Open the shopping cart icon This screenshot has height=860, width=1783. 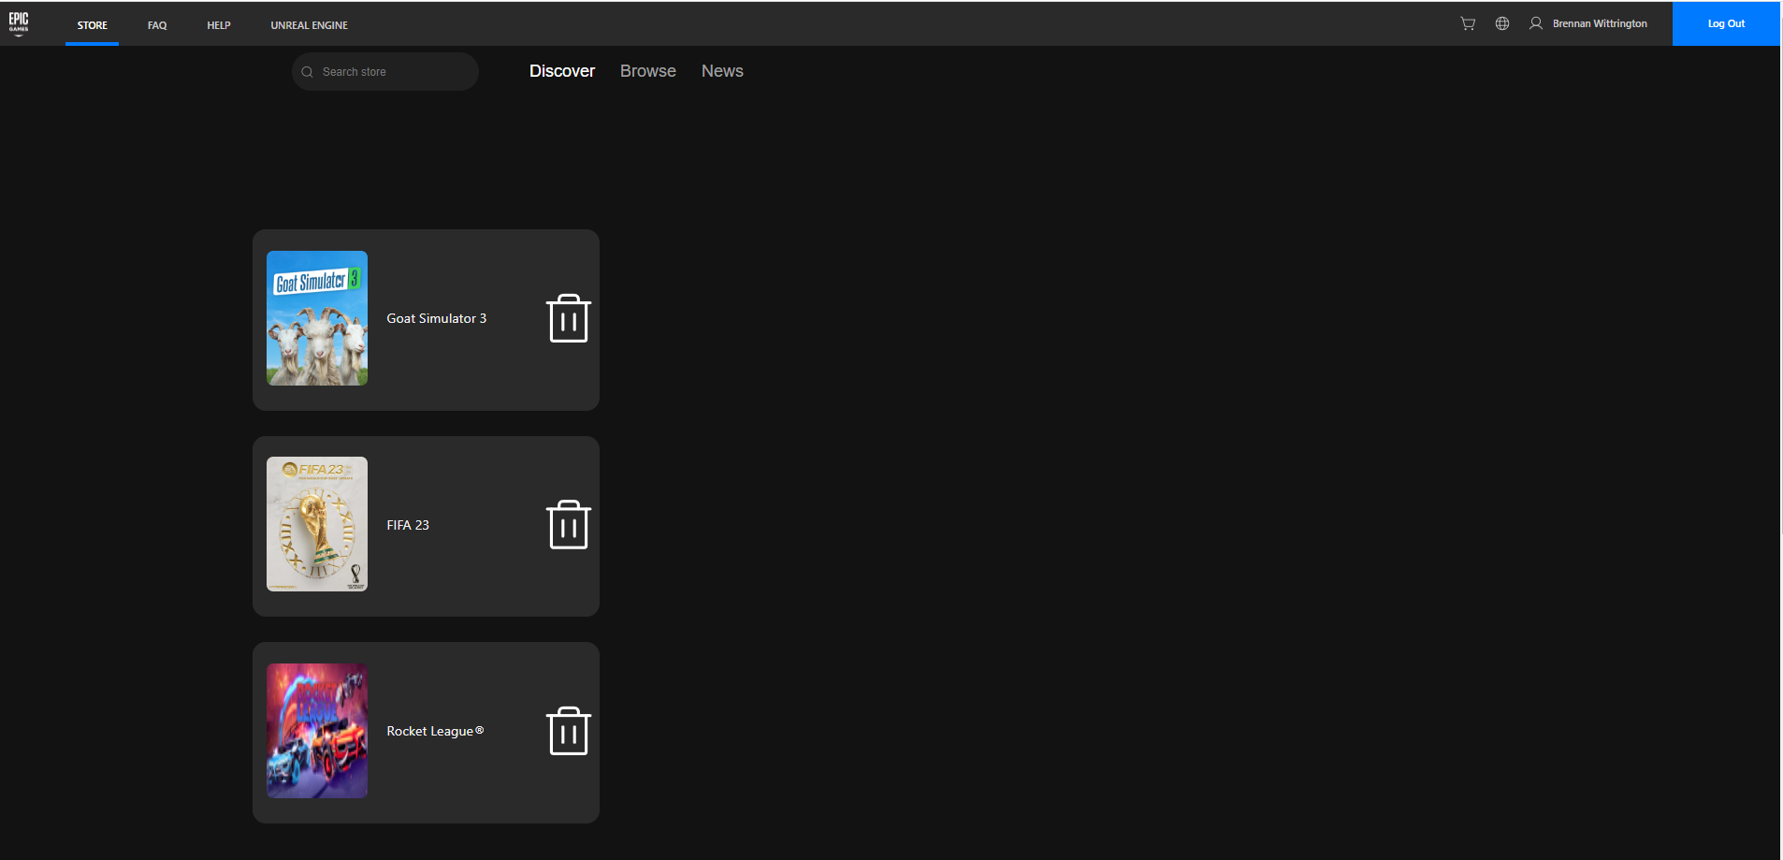pos(1468,23)
